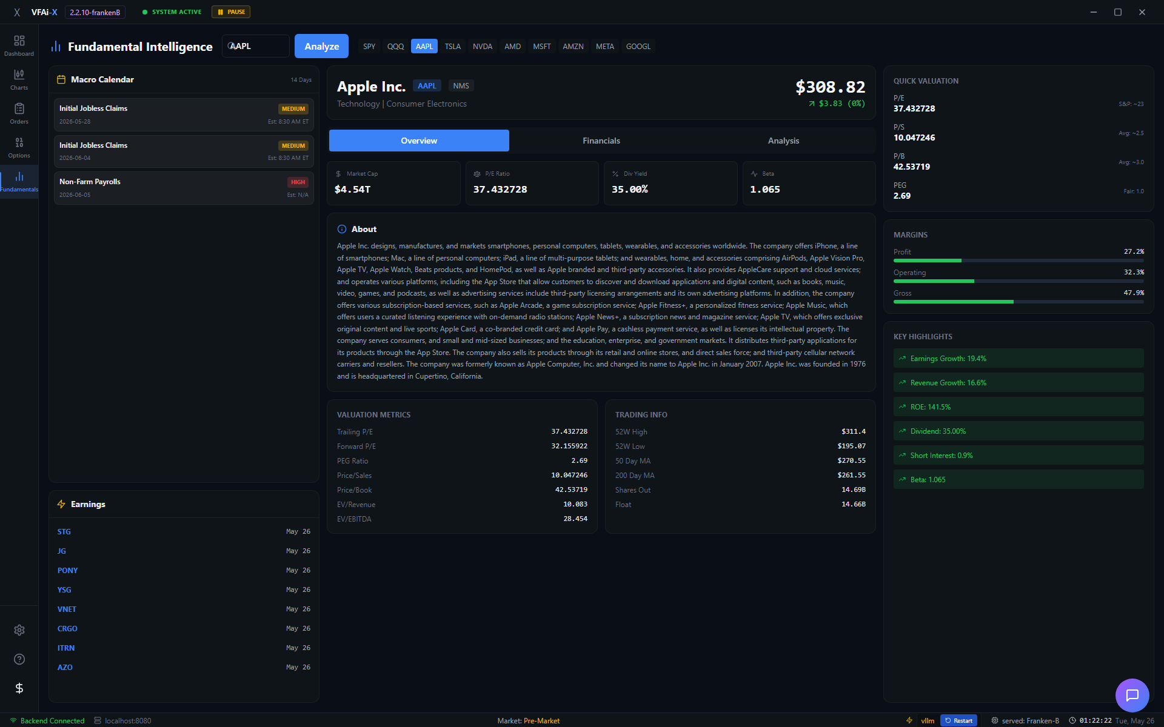The width and height of the screenshot is (1164, 727).
Task: Focus the ticker symbol search field
Action: click(256, 46)
